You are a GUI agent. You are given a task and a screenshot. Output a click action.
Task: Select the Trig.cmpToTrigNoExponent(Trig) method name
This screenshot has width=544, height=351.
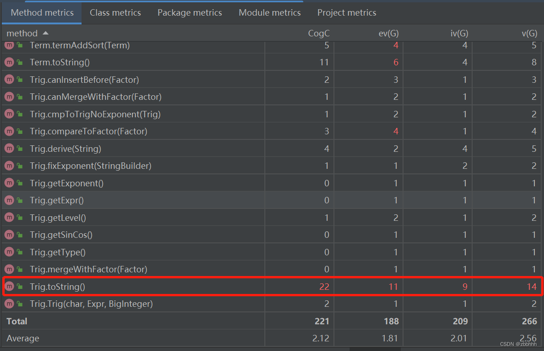pyautogui.click(x=95, y=115)
